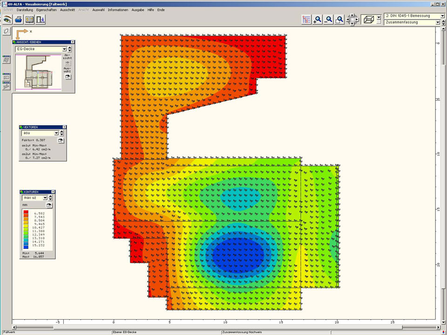Click the printer icon
Image resolution: width=447 pixels, height=335 pixels.
pos(18,20)
